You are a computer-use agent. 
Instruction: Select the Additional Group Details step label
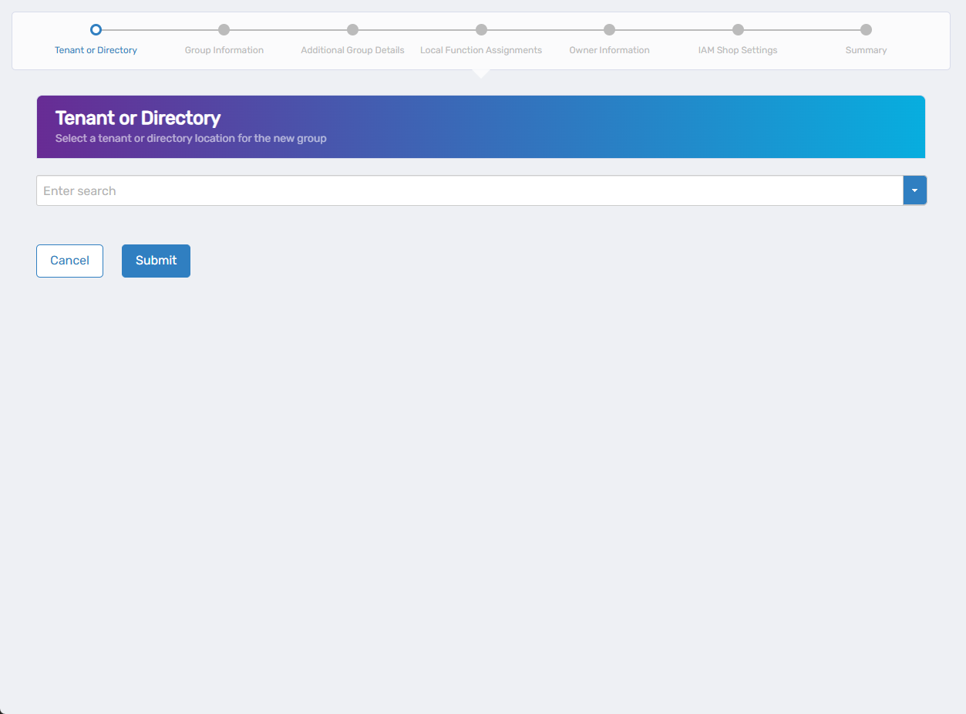pos(352,49)
